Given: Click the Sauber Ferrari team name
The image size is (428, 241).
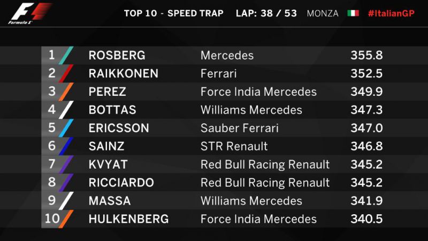Looking at the screenshot, I should click(x=239, y=128).
